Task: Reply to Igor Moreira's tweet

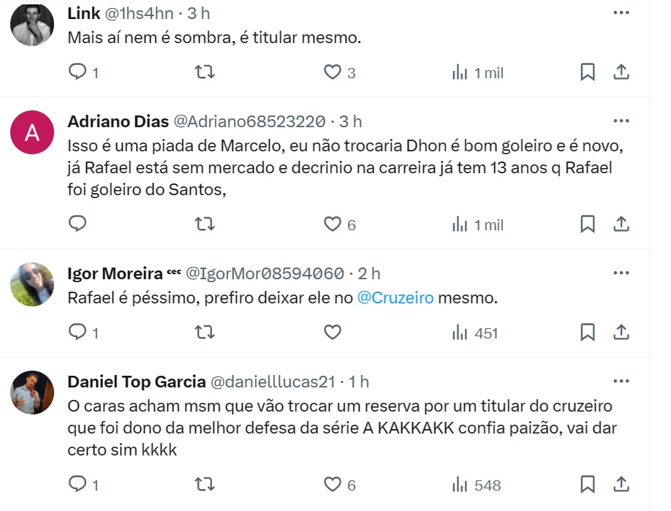Action: 77,333
